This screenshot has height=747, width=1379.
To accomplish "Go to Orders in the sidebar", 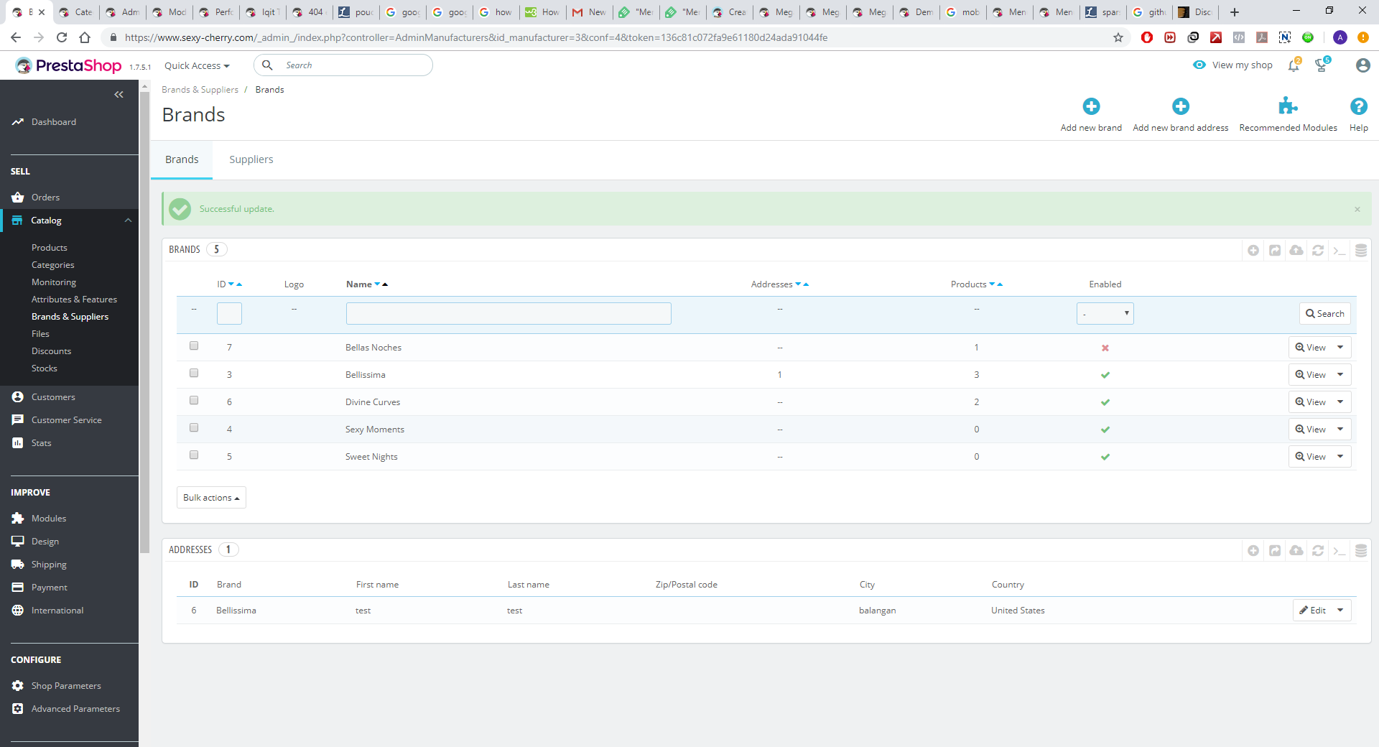I will point(45,198).
